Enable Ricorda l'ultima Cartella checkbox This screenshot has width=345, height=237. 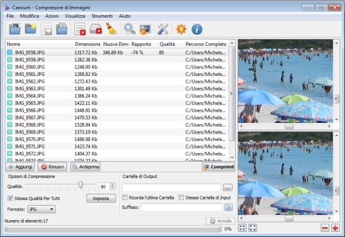pos(125,197)
